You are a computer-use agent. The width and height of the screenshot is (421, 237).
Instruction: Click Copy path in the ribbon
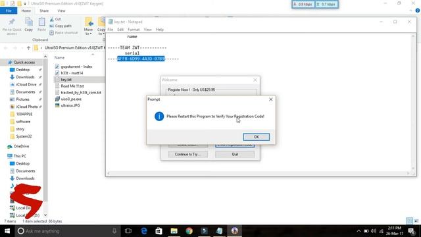[61, 26]
